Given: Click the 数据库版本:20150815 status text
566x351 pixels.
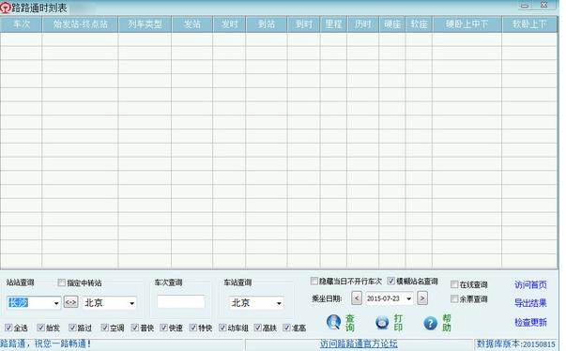Looking at the screenshot, I should point(515,343).
